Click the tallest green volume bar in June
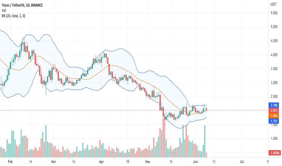This screenshot has height=166, width=282. click(205, 142)
